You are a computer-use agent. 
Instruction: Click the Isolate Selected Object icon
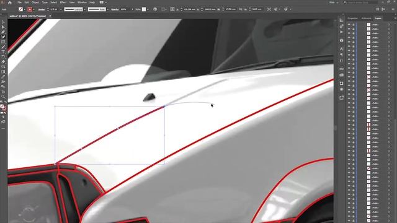click(269, 9)
